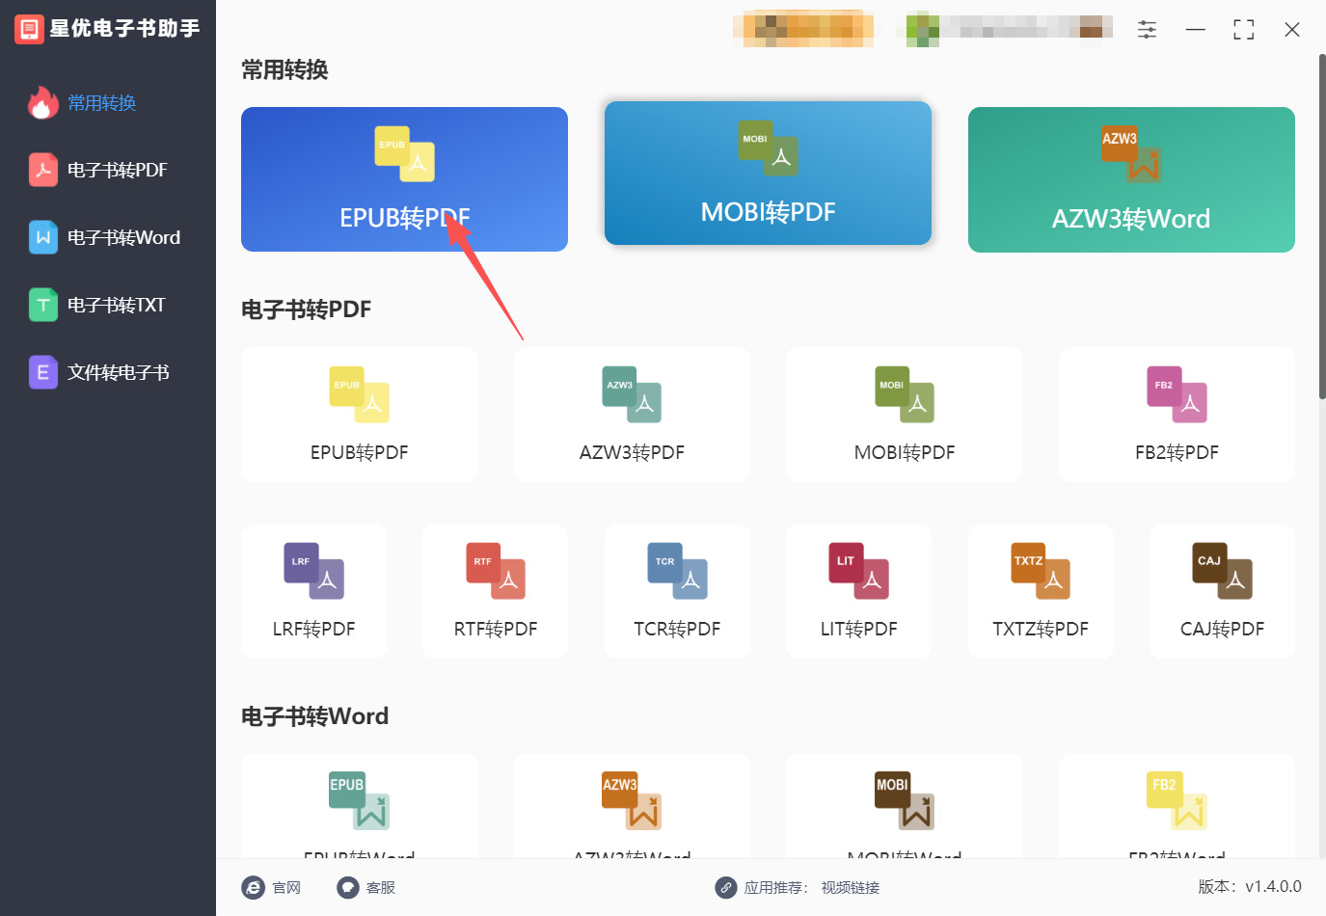The image size is (1326, 916).
Task: Click the MOBI转PDF tile under 电子书转PDF
Action: [x=904, y=415]
